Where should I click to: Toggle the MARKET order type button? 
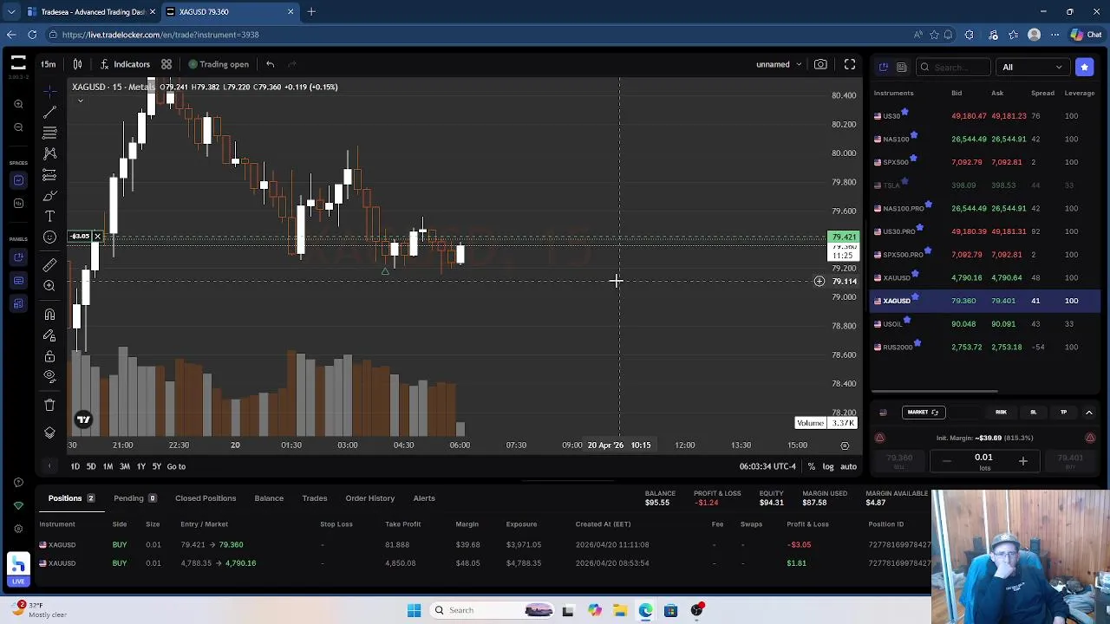click(x=923, y=413)
